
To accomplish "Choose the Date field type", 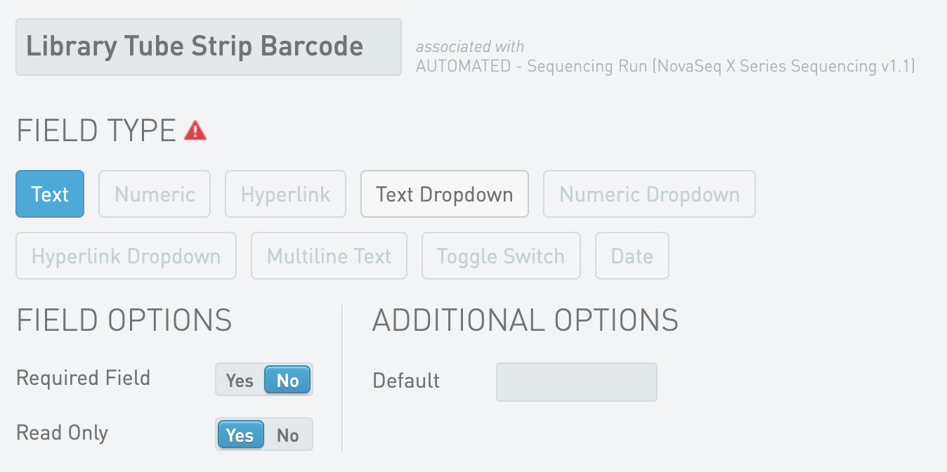I will pos(632,256).
